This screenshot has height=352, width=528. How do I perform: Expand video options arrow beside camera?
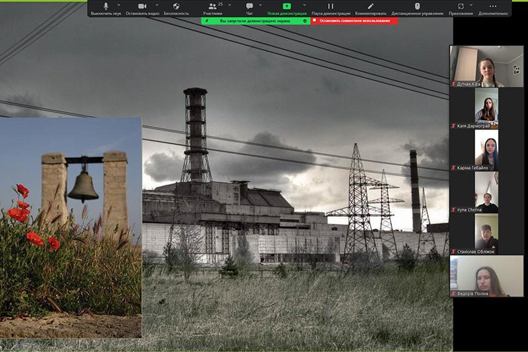tap(156, 5)
